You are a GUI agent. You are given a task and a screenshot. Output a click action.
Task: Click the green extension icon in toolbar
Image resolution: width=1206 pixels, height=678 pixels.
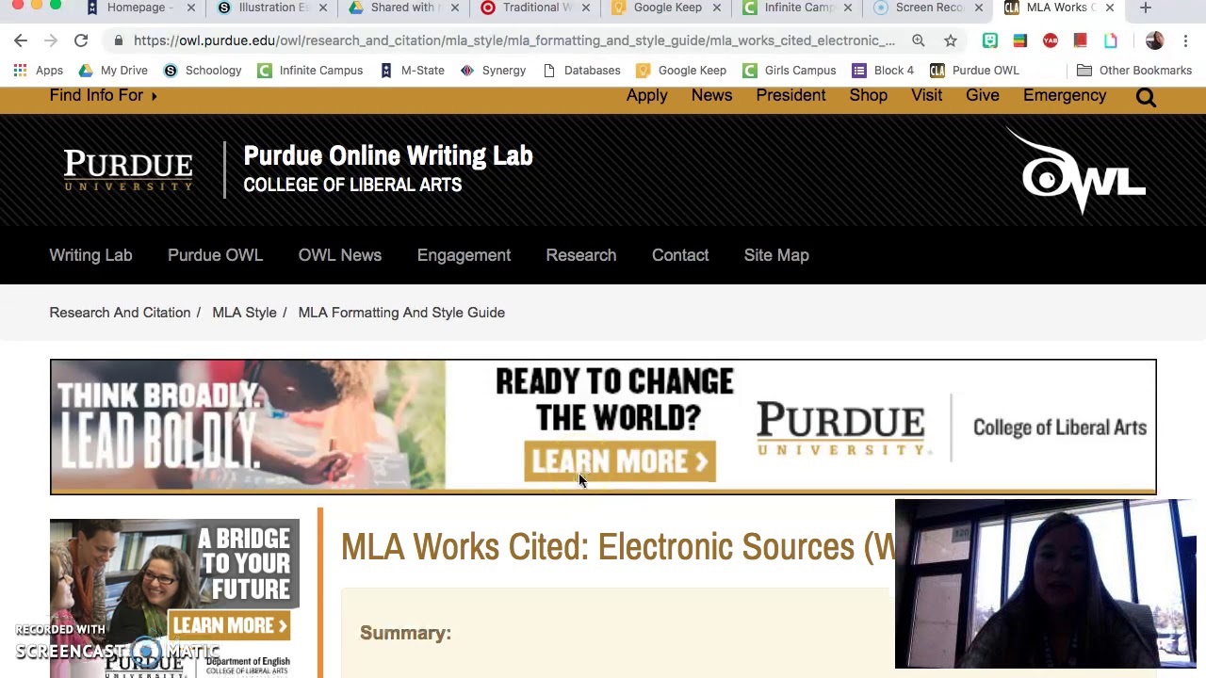[989, 40]
